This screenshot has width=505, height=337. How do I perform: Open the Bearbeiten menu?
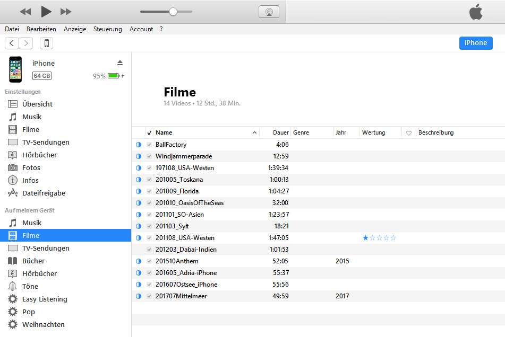point(41,29)
